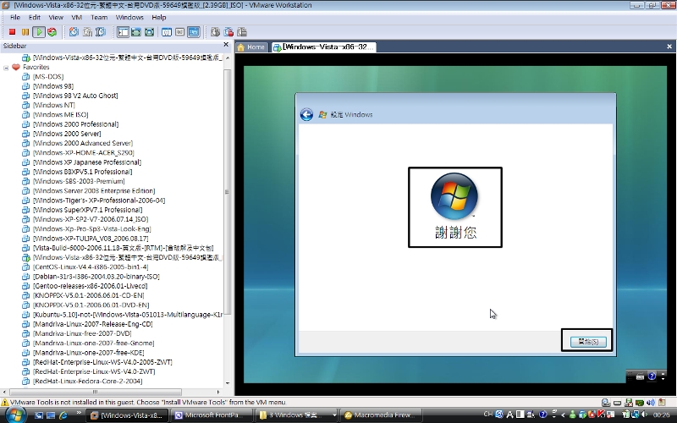Click the first device icon in VMware status bar

[606, 403]
